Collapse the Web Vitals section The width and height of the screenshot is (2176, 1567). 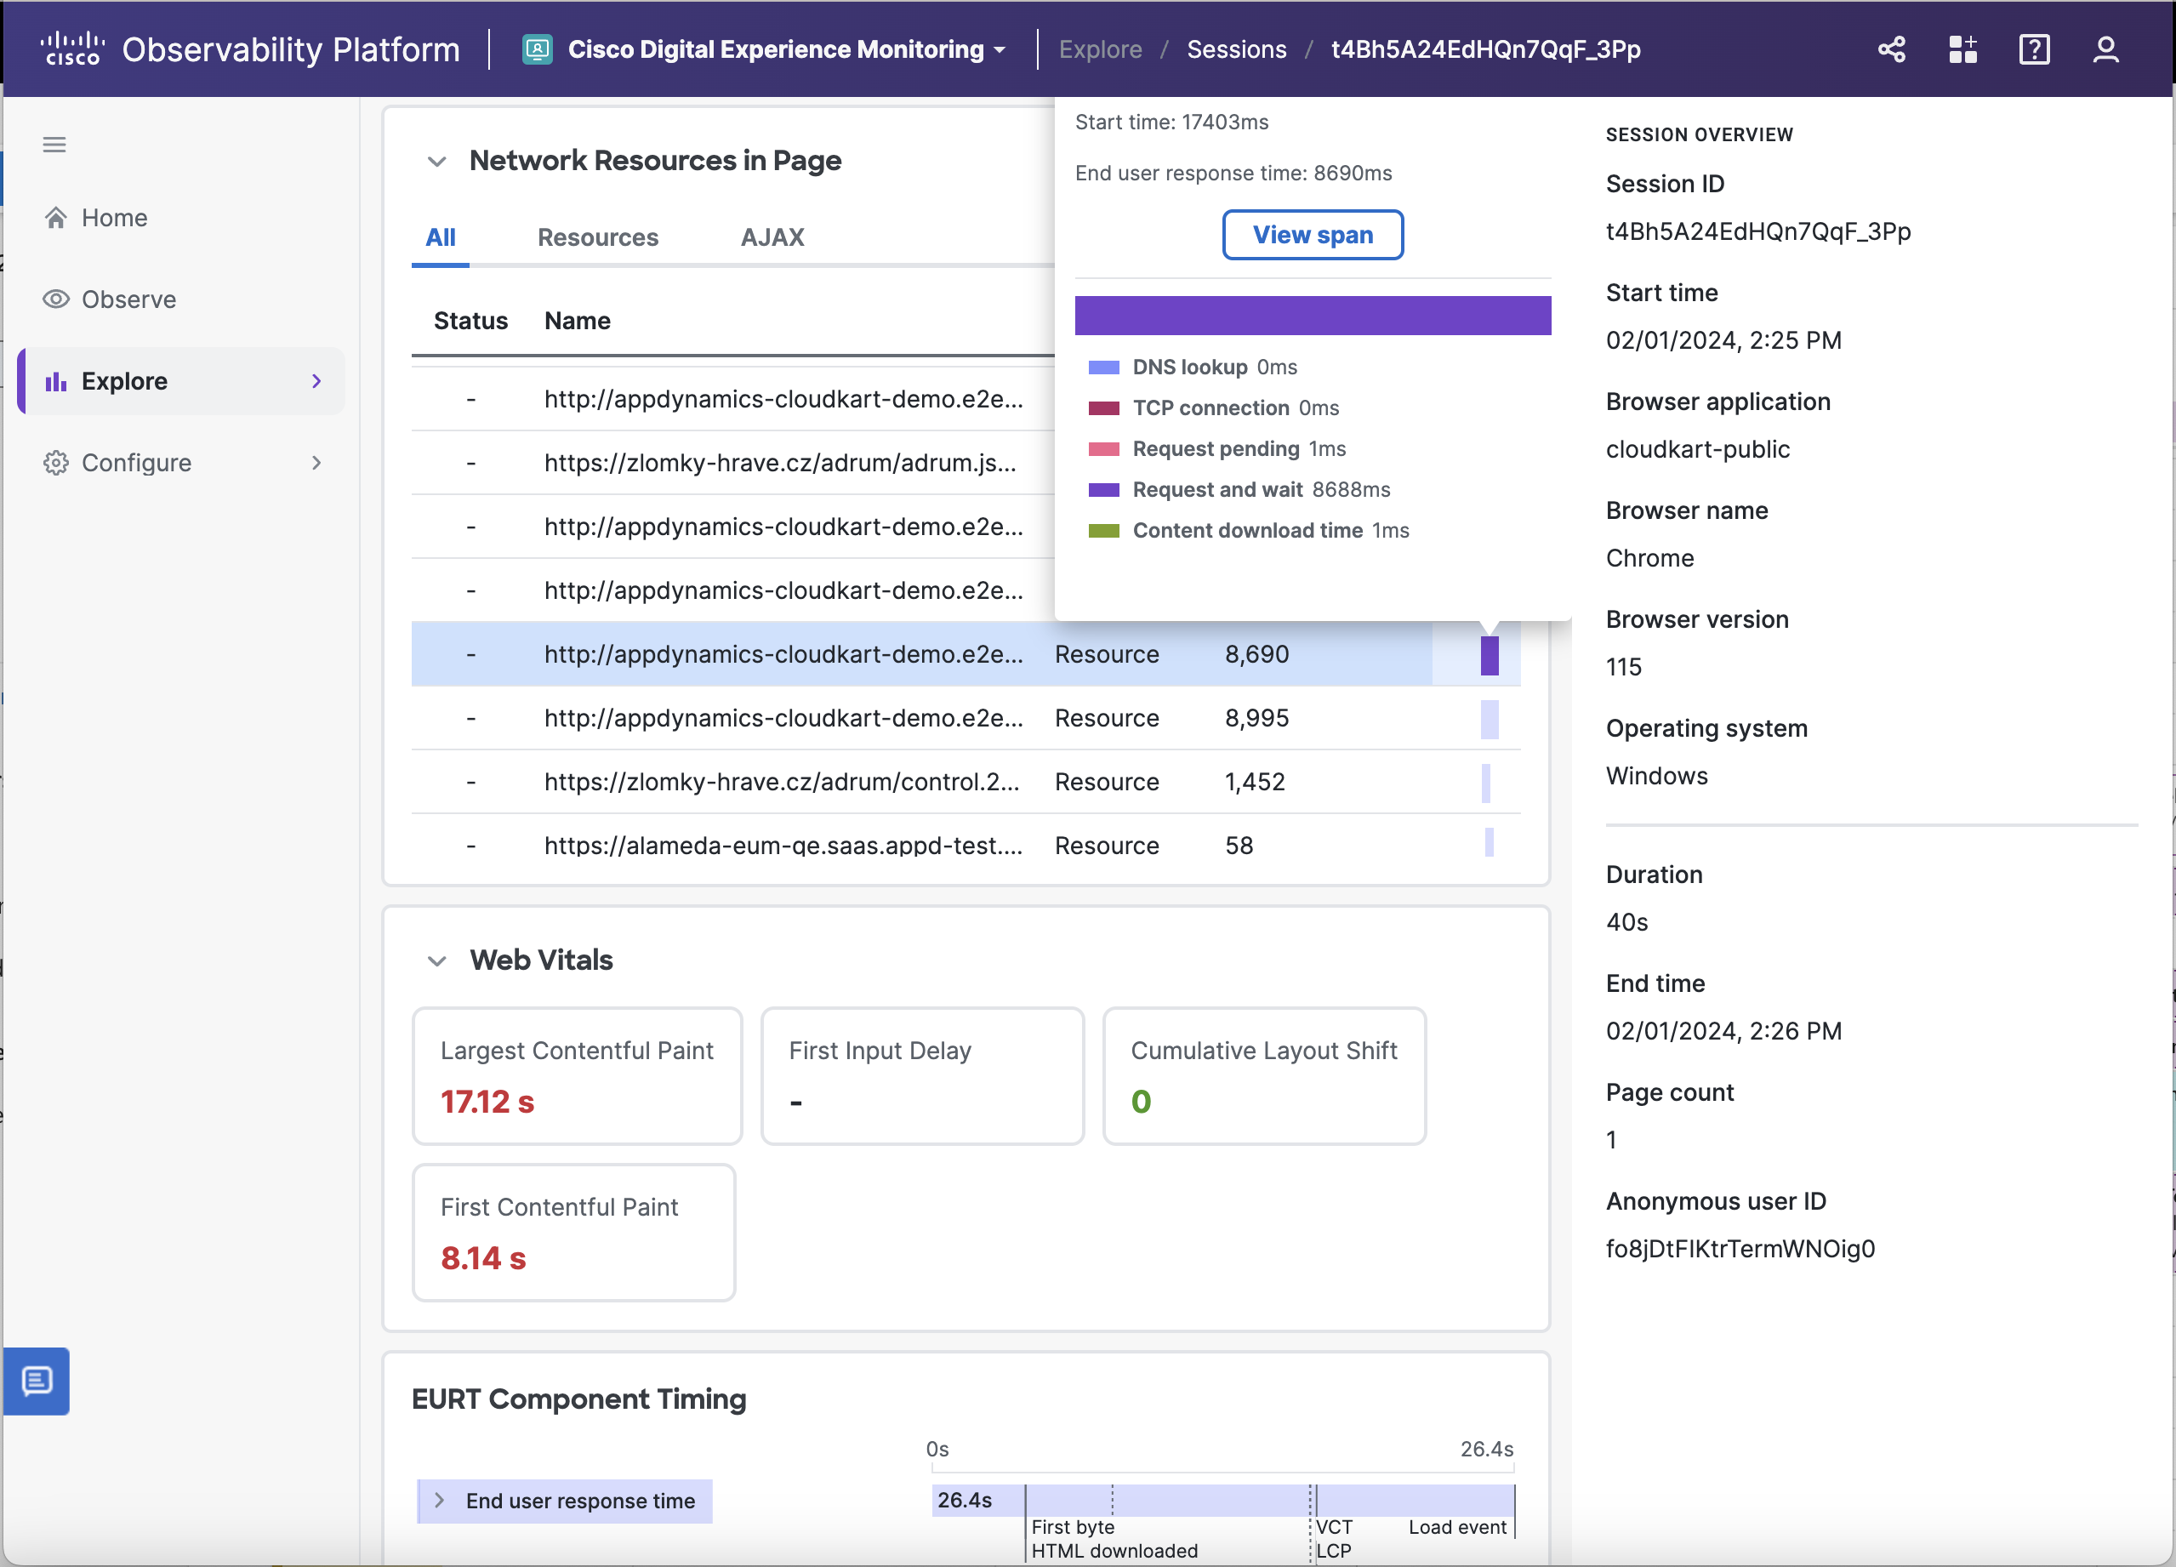tap(437, 960)
